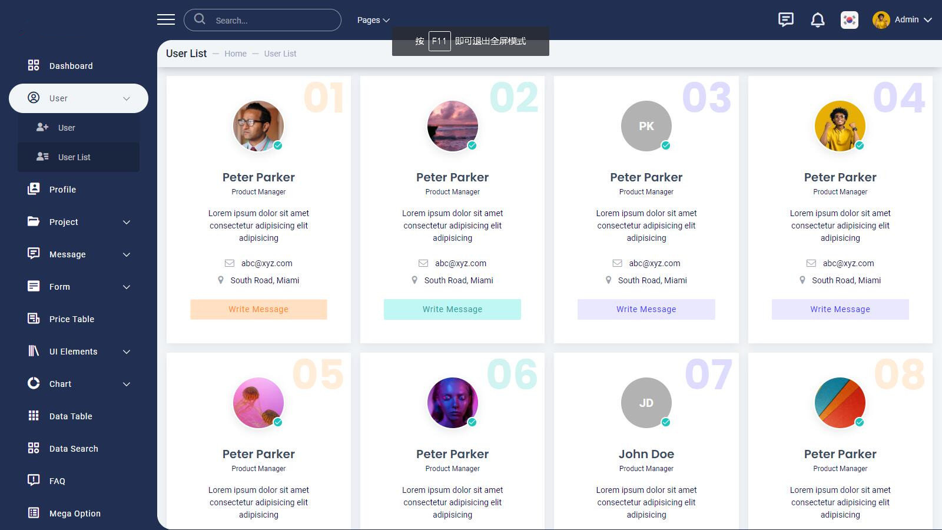Image resolution: width=942 pixels, height=530 pixels.
Task: Click into the Search field
Action: pyautogui.click(x=263, y=20)
